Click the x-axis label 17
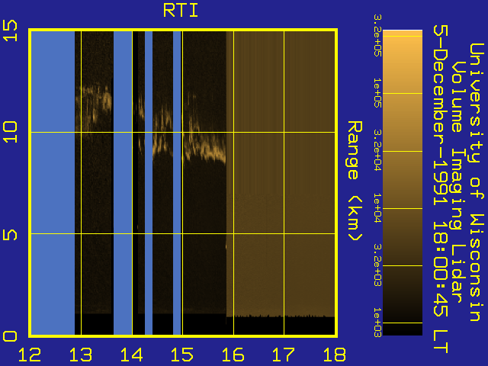This screenshot has width=488, height=366. (x=284, y=355)
